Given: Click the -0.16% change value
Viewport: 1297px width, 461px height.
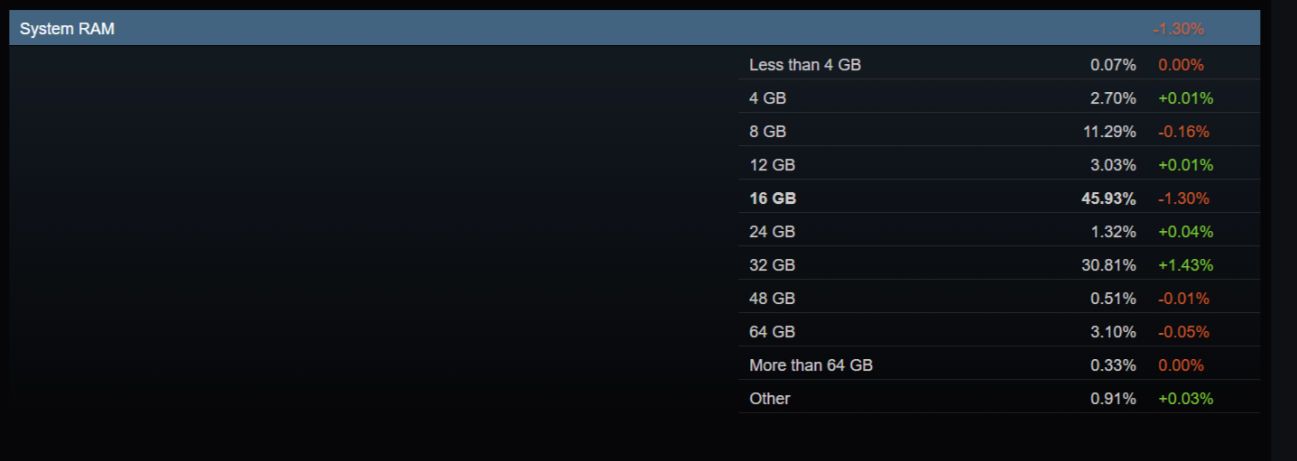Looking at the screenshot, I should pyautogui.click(x=1183, y=132).
